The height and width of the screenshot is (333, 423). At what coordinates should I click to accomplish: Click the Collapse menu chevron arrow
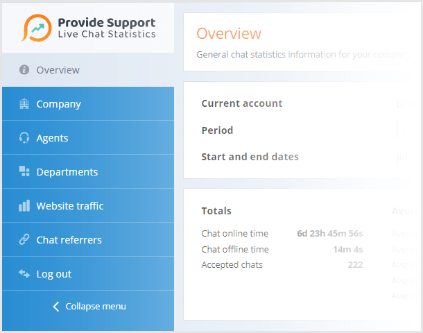[56, 307]
